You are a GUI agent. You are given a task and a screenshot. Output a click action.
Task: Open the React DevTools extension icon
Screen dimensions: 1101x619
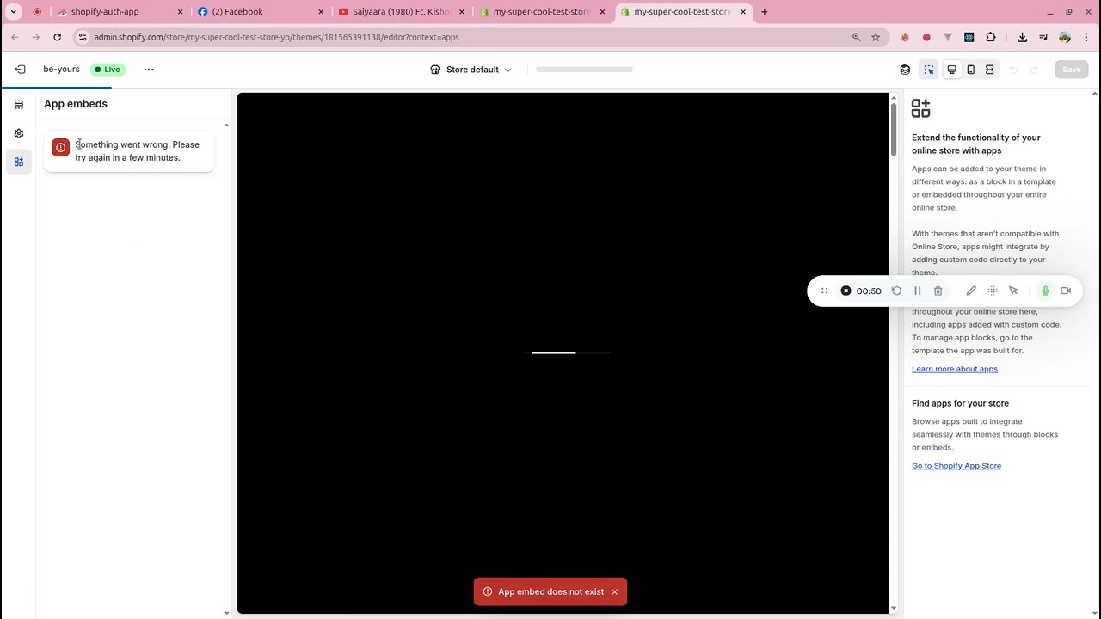point(969,37)
